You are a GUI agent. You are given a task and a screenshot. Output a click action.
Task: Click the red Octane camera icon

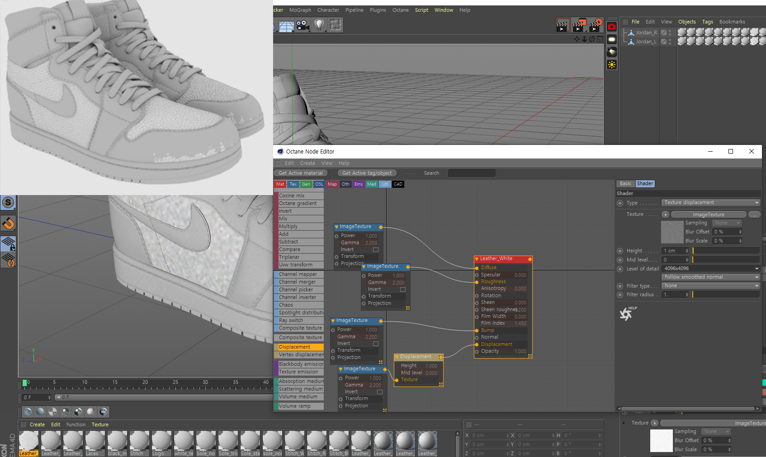click(x=612, y=27)
